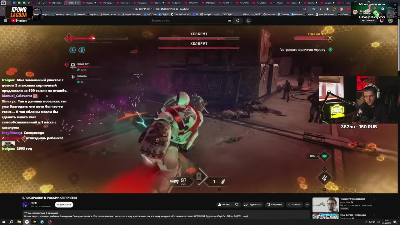Click the Создать create button

[x=368, y=21]
